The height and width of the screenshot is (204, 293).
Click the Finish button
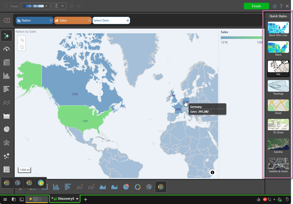256,6
